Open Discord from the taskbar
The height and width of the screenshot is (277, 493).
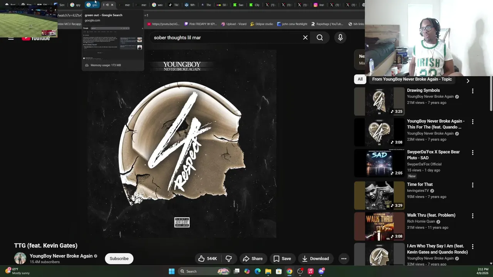point(321,271)
